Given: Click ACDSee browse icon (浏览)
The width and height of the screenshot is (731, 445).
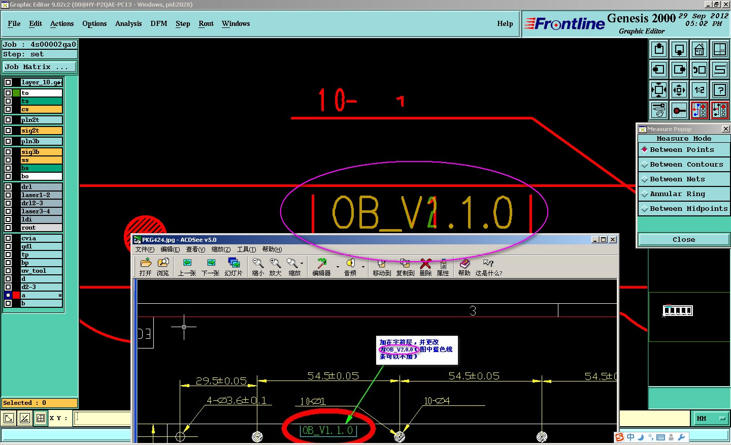Looking at the screenshot, I should click(163, 267).
